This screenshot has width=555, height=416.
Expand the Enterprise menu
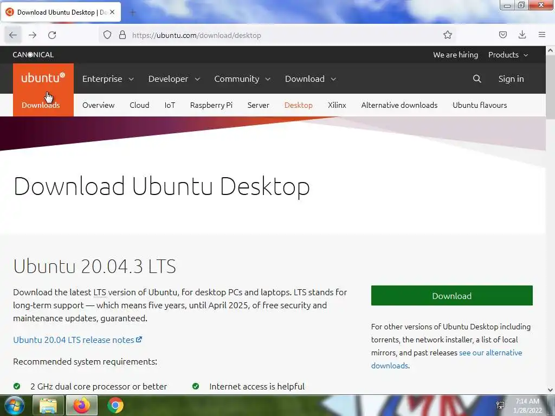108,79
